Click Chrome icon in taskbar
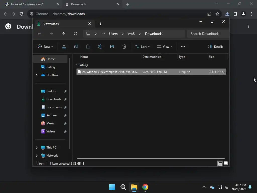The image size is (257, 193). (x=145, y=187)
